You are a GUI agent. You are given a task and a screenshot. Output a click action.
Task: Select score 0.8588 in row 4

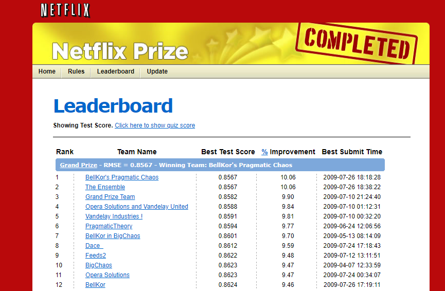click(228, 207)
